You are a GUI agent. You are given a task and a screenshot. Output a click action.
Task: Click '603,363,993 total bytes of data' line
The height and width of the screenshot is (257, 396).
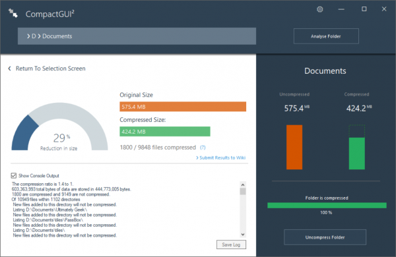coord(71,189)
